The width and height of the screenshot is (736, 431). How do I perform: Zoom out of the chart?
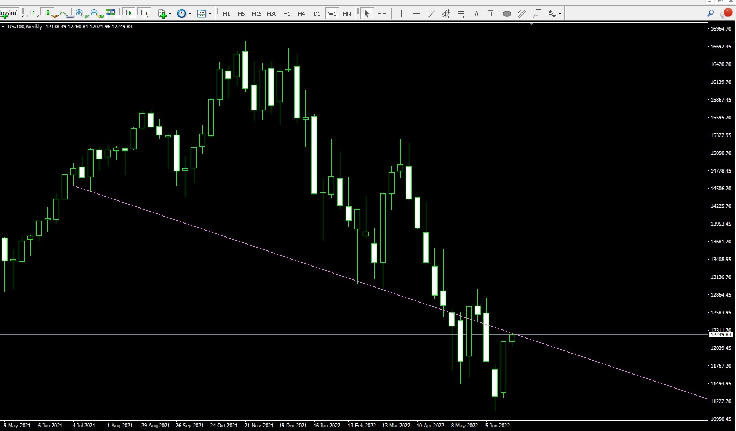pyautogui.click(x=95, y=13)
